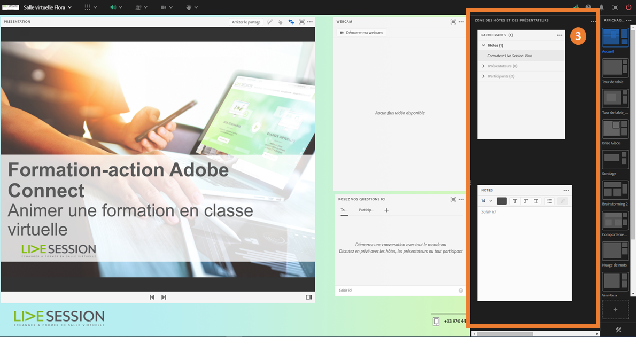Maximize the Webcam pod
Image resolution: width=636 pixels, height=337 pixels.
coord(453,22)
